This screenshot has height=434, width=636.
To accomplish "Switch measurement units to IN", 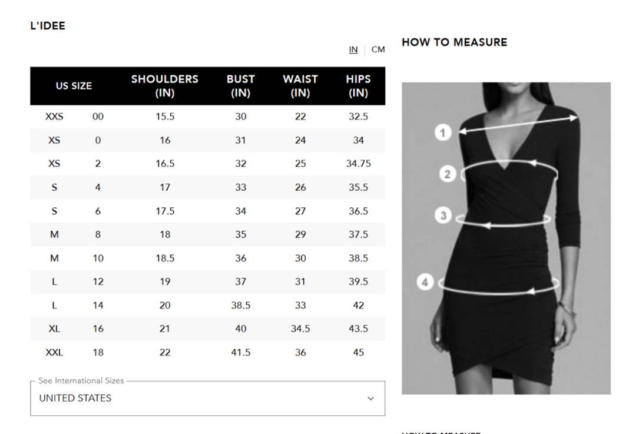I will (353, 49).
